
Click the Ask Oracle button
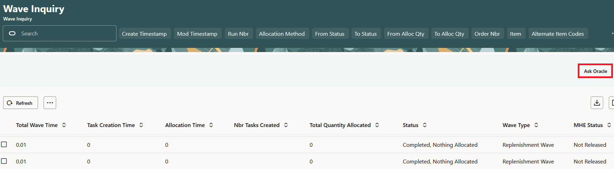click(596, 71)
